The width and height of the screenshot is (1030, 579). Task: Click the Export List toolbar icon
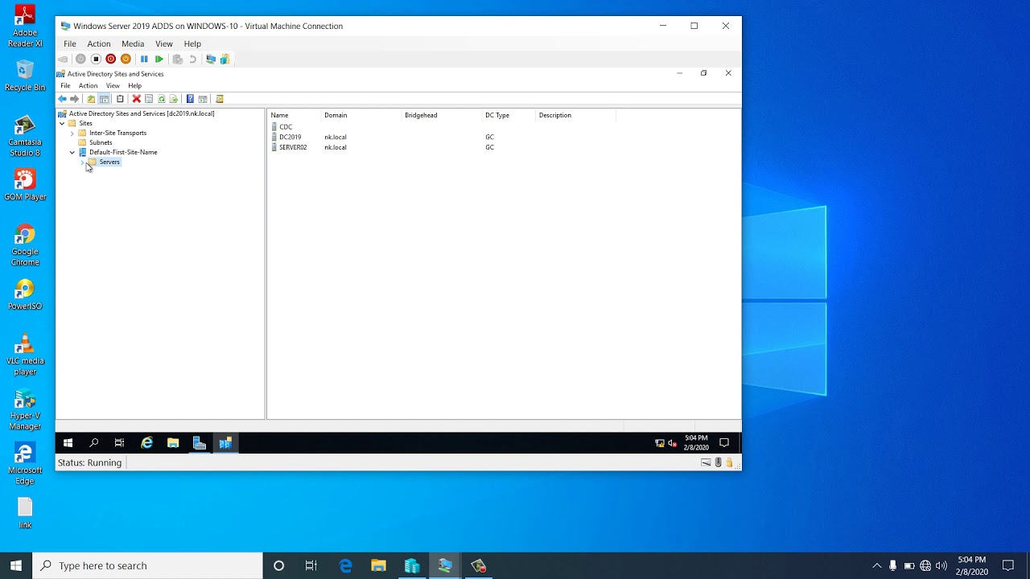[x=174, y=99]
